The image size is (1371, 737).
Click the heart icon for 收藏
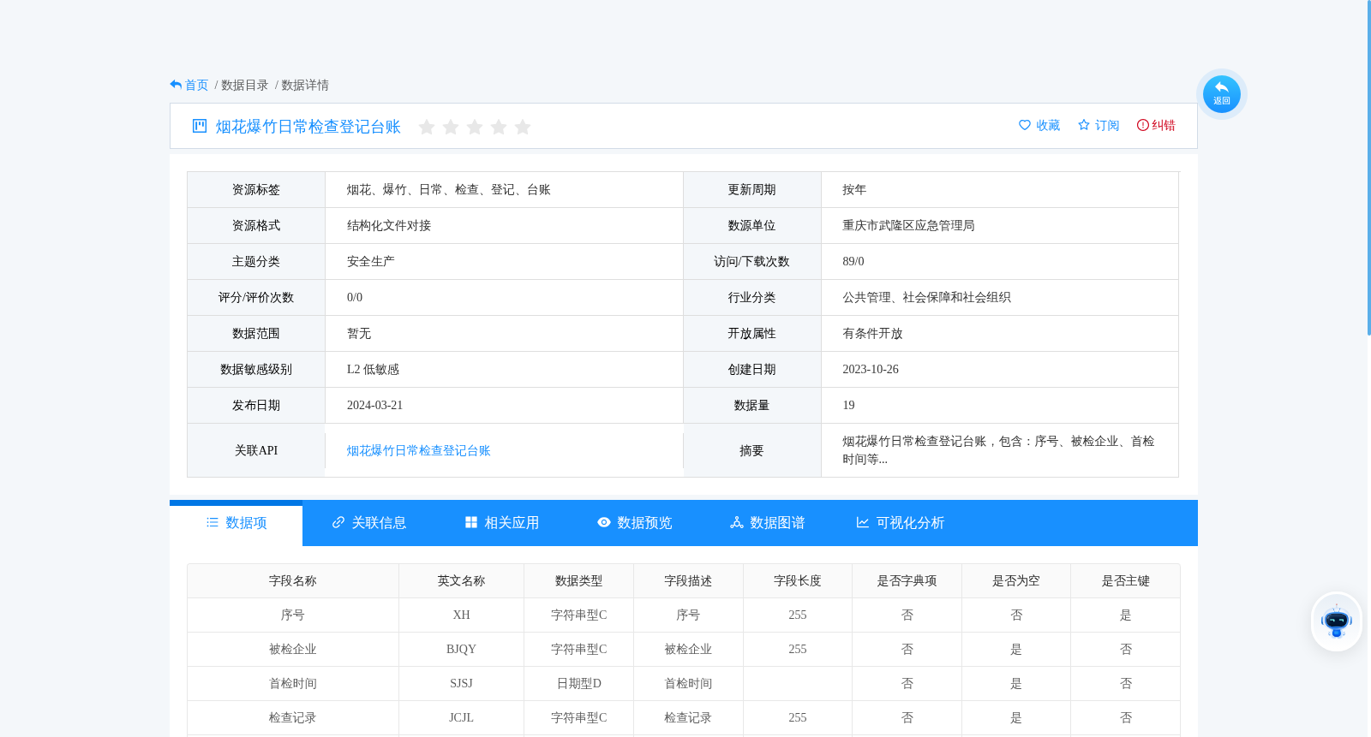click(1025, 125)
